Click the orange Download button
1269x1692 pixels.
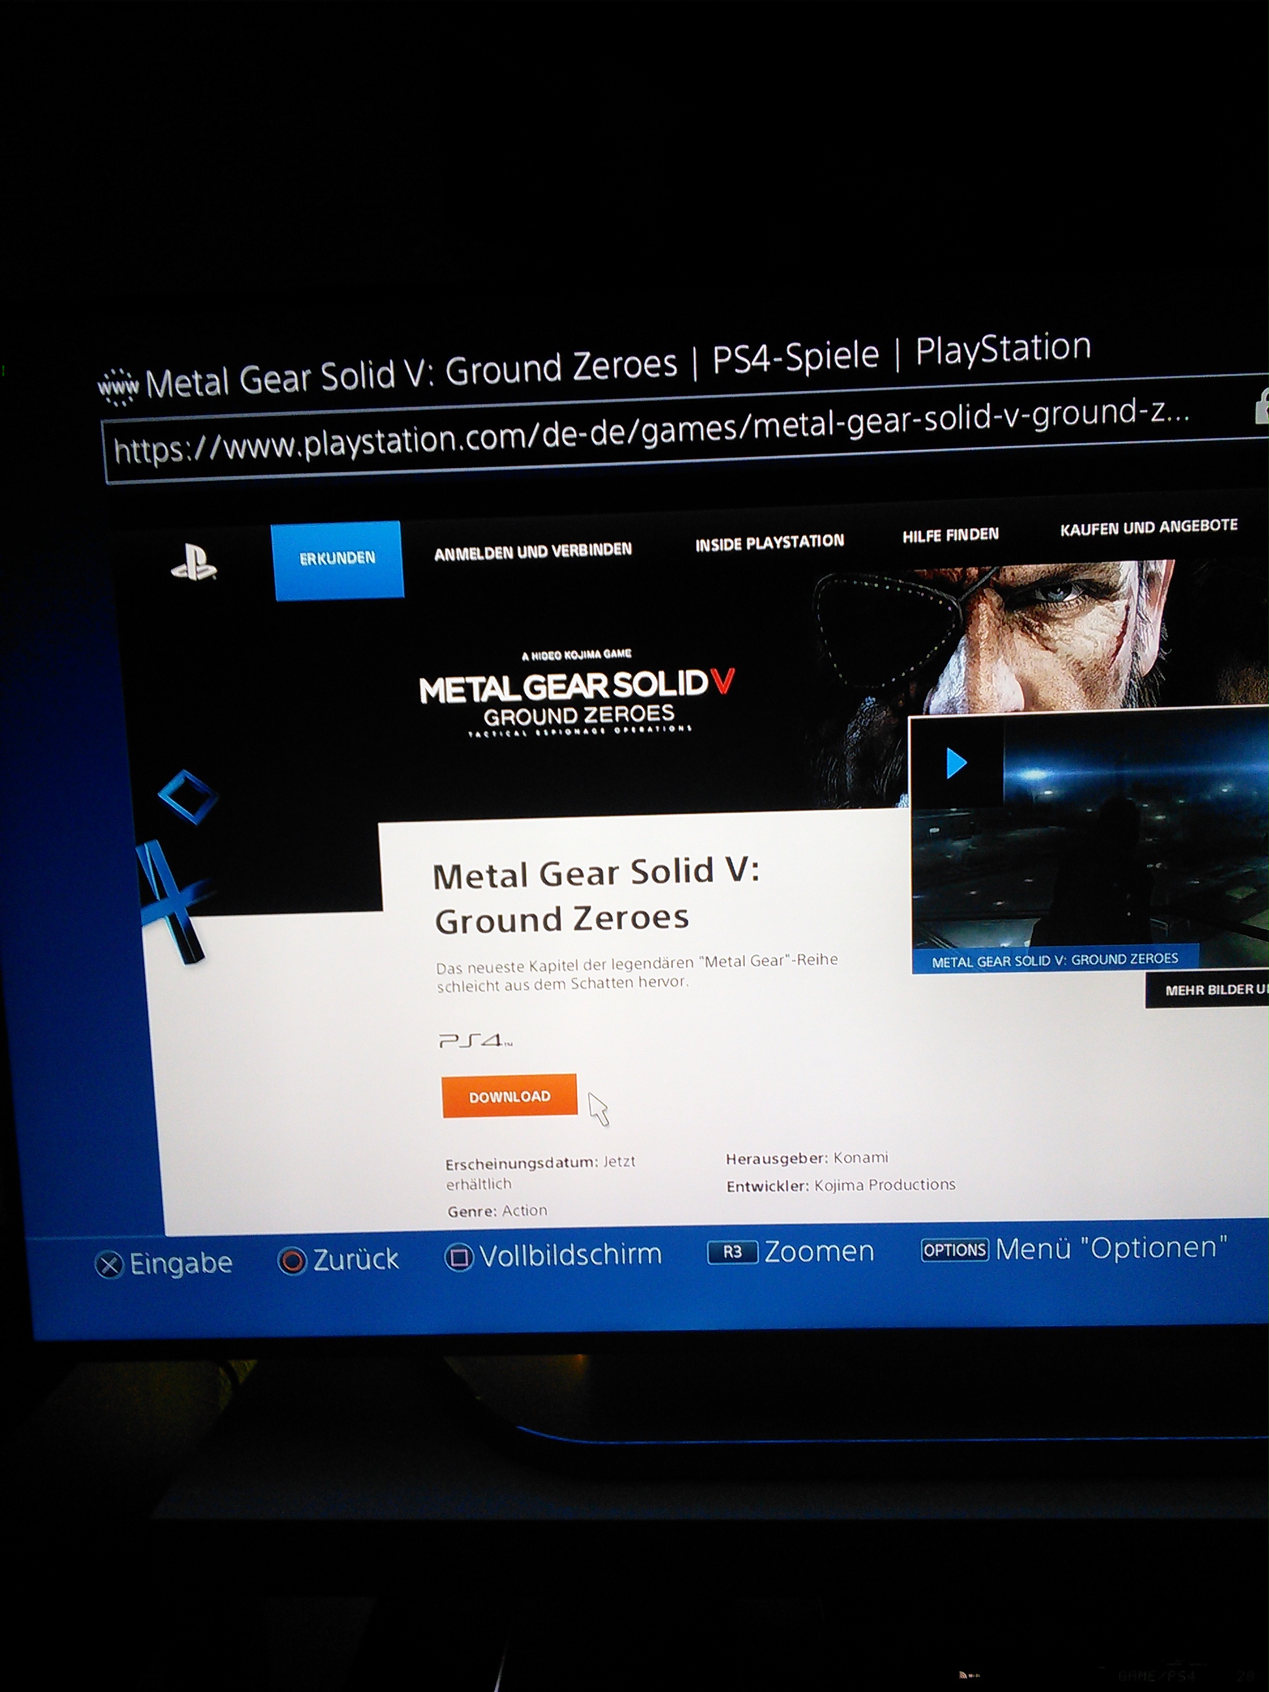click(x=509, y=1096)
